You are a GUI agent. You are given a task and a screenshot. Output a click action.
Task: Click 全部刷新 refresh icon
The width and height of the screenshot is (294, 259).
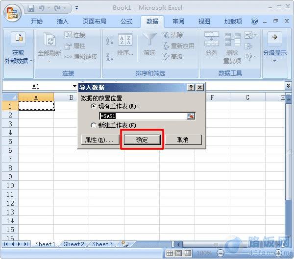coord(49,39)
